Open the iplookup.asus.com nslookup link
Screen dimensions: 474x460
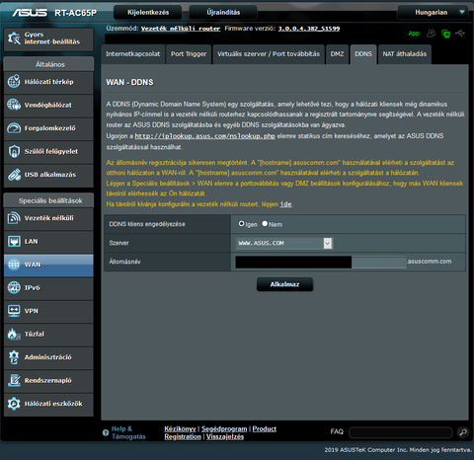tap(204, 136)
